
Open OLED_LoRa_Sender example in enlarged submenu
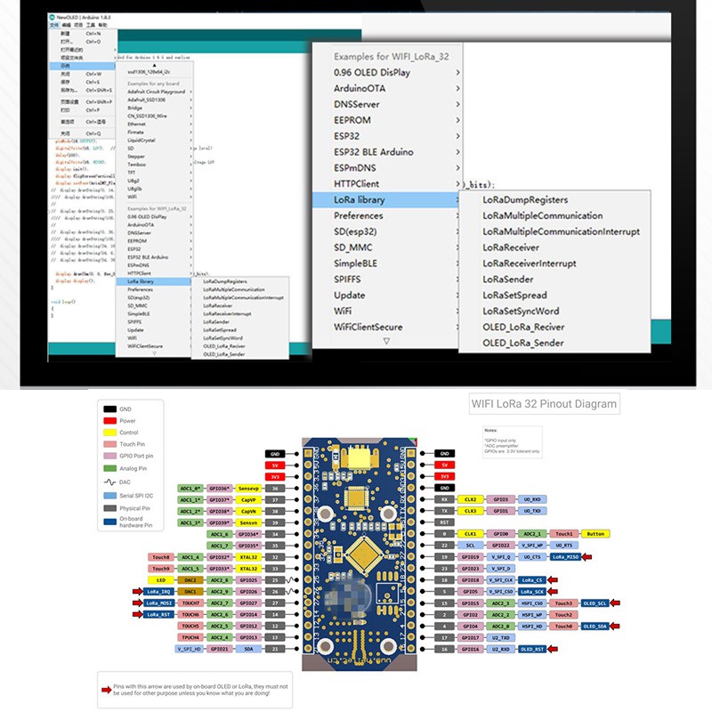(x=522, y=343)
